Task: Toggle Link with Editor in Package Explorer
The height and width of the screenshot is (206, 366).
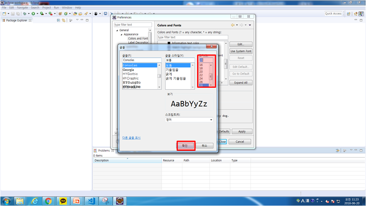Action: 63,20
